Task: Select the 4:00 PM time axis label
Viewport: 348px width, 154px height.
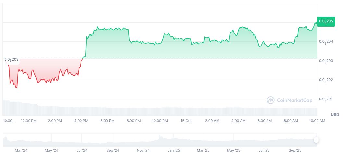Action: click(81, 121)
